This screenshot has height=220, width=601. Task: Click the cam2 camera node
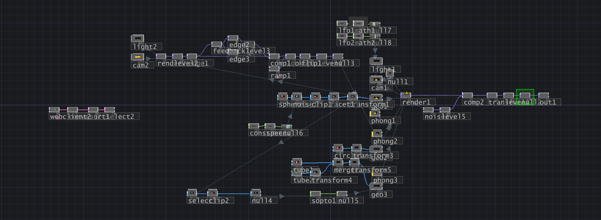pyautogui.click(x=138, y=57)
